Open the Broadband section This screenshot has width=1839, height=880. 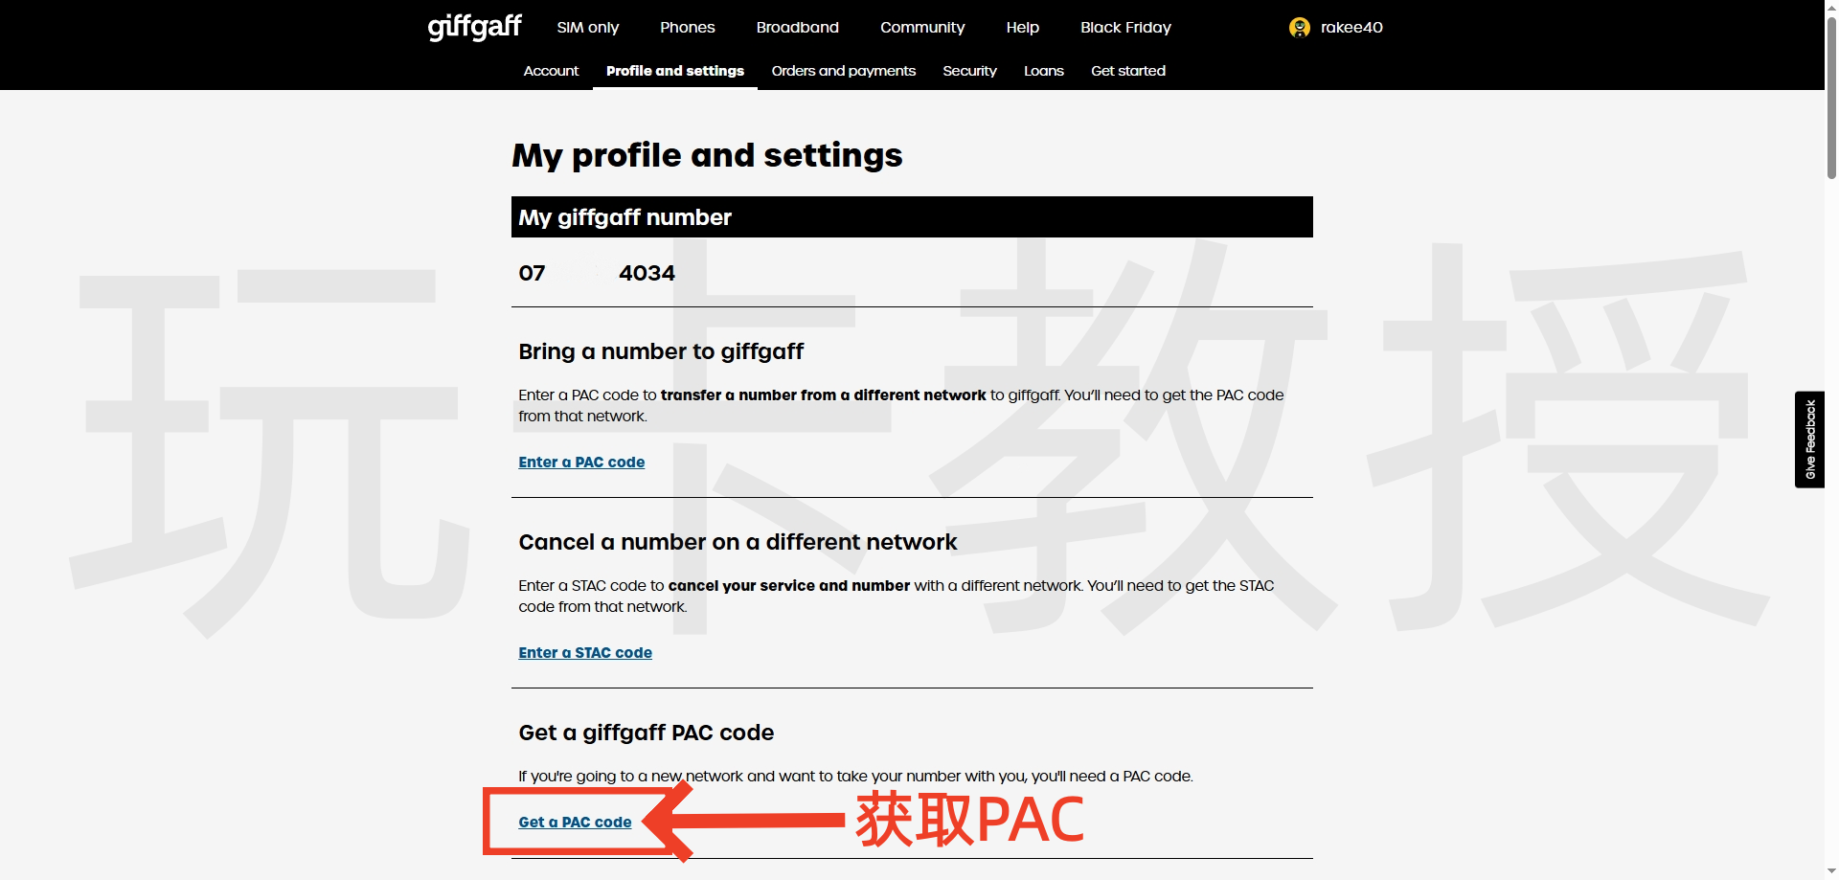[x=797, y=27]
